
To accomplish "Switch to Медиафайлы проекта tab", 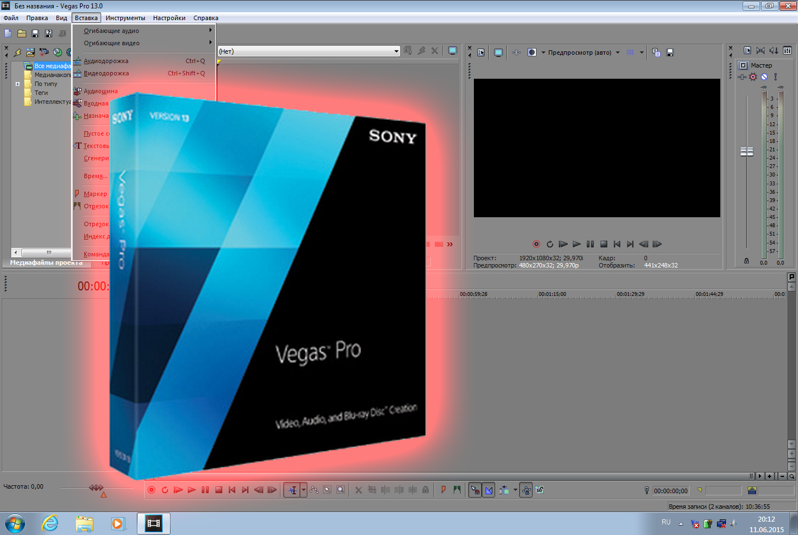I will 46,262.
